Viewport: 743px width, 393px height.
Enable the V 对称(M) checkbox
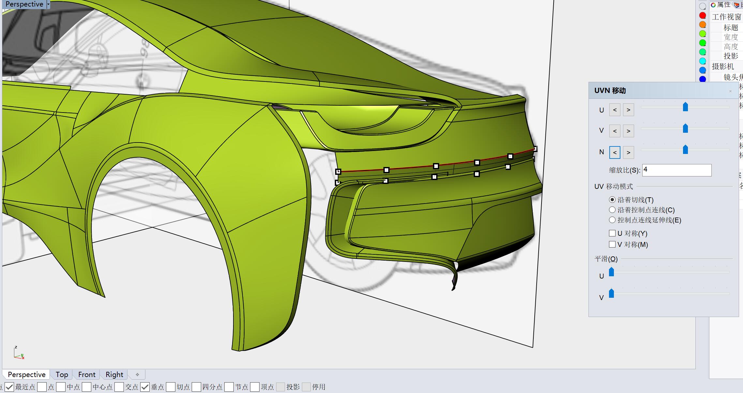(612, 244)
